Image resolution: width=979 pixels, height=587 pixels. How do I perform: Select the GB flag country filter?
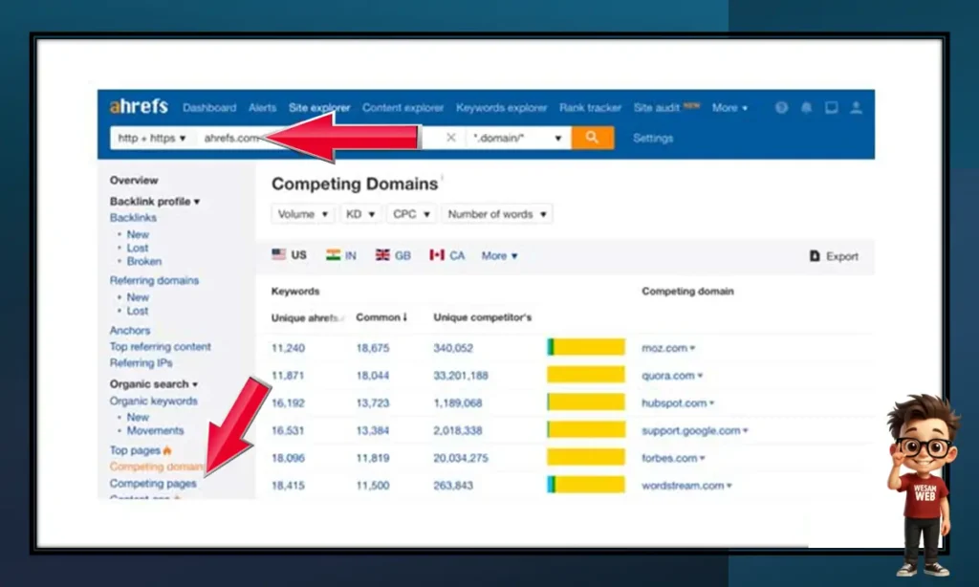coord(392,255)
